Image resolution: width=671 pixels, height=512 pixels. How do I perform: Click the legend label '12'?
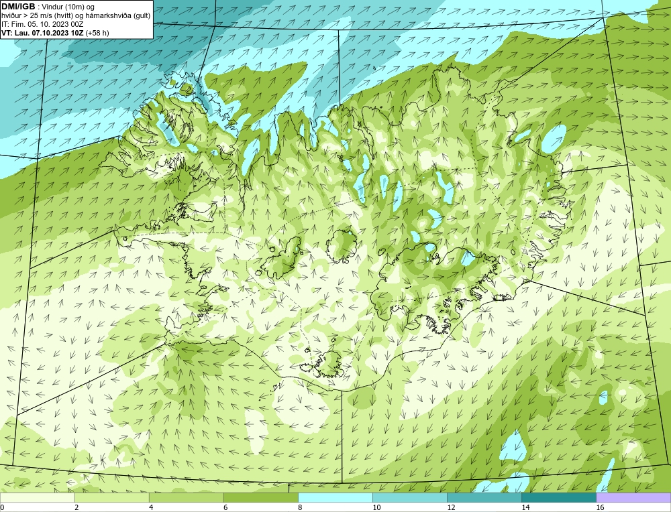pyautogui.click(x=451, y=507)
